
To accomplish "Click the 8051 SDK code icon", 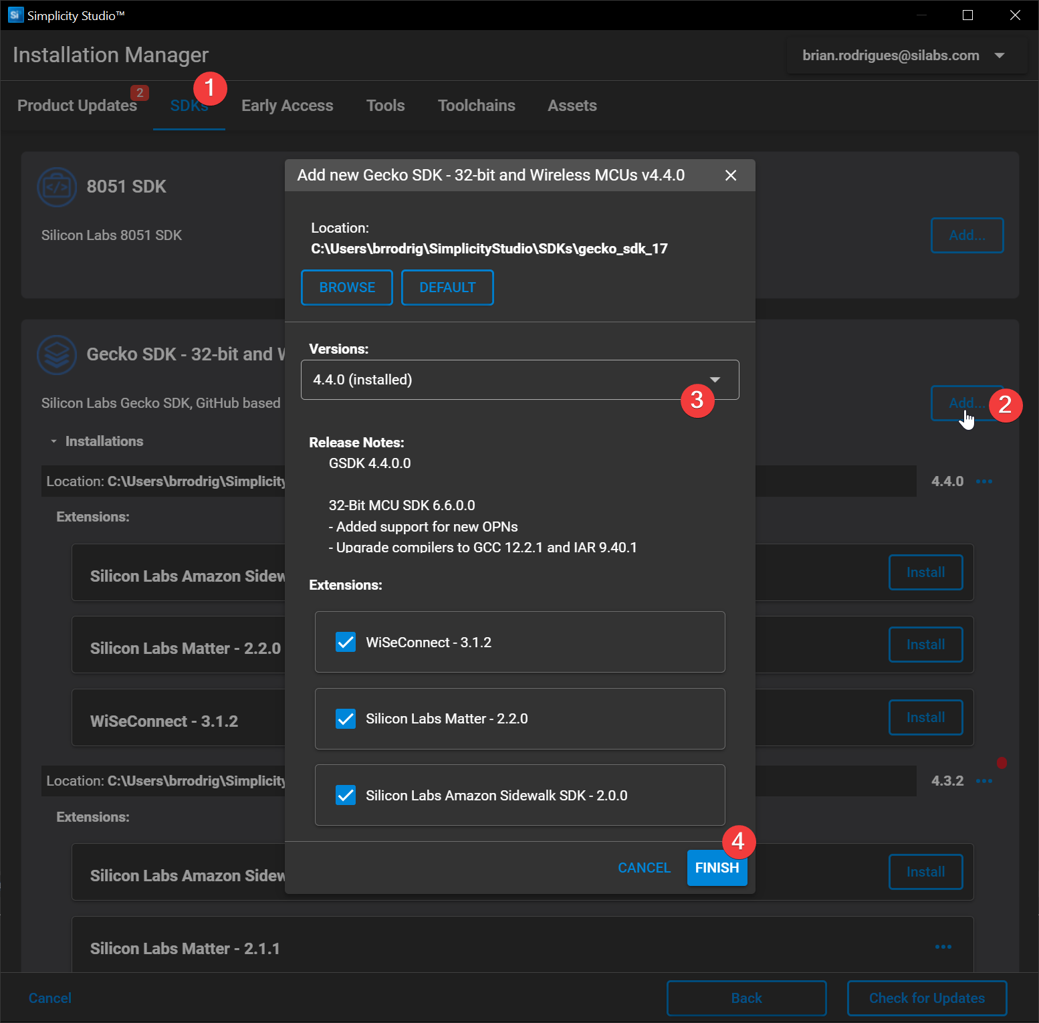I will click(x=57, y=187).
